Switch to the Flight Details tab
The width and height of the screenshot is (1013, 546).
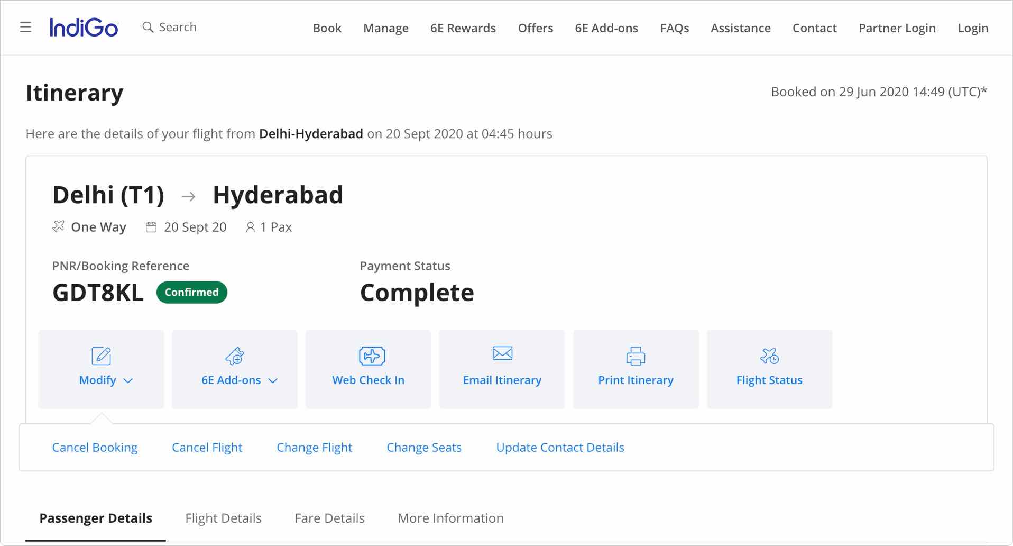coord(223,518)
